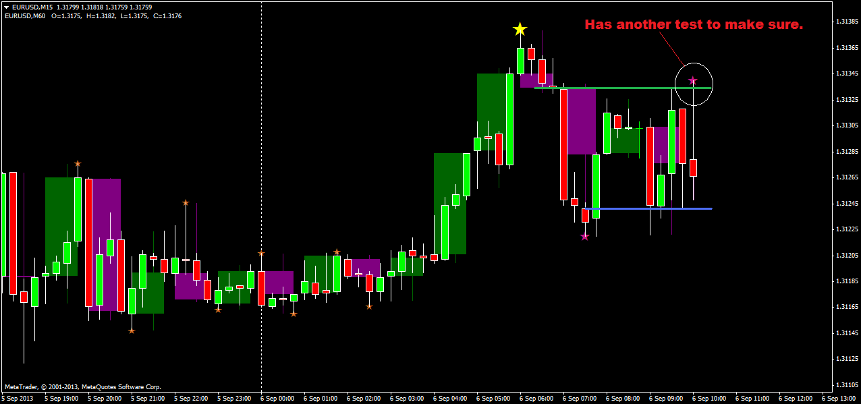The height and width of the screenshot is (404, 861).
Task: Click price label 1.31285 on the scale
Action: (846, 152)
